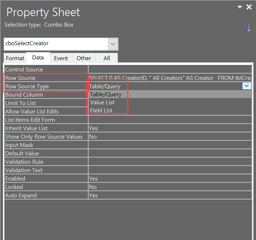Image resolution: width=256 pixels, height=240 pixels.
Task: Click the Control Source value field
Action: coord(170,69)
